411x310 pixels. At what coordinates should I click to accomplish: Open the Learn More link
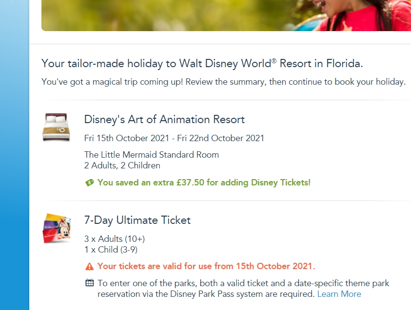click(x=339, y=294)
